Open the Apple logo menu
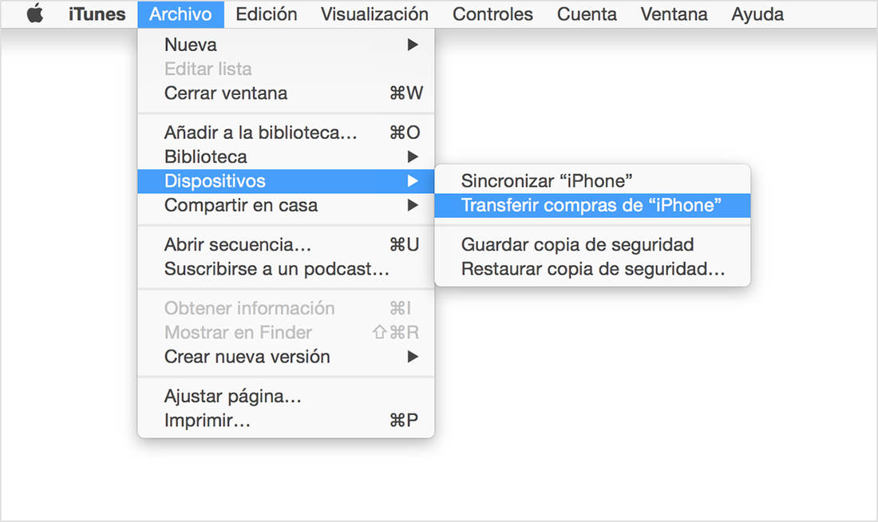The height and width of the screenshot is (522, 878). (34, 14)
